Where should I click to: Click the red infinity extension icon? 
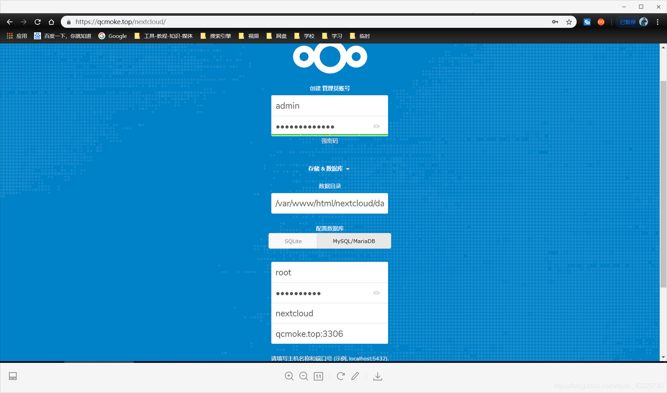tap(601, 22)
